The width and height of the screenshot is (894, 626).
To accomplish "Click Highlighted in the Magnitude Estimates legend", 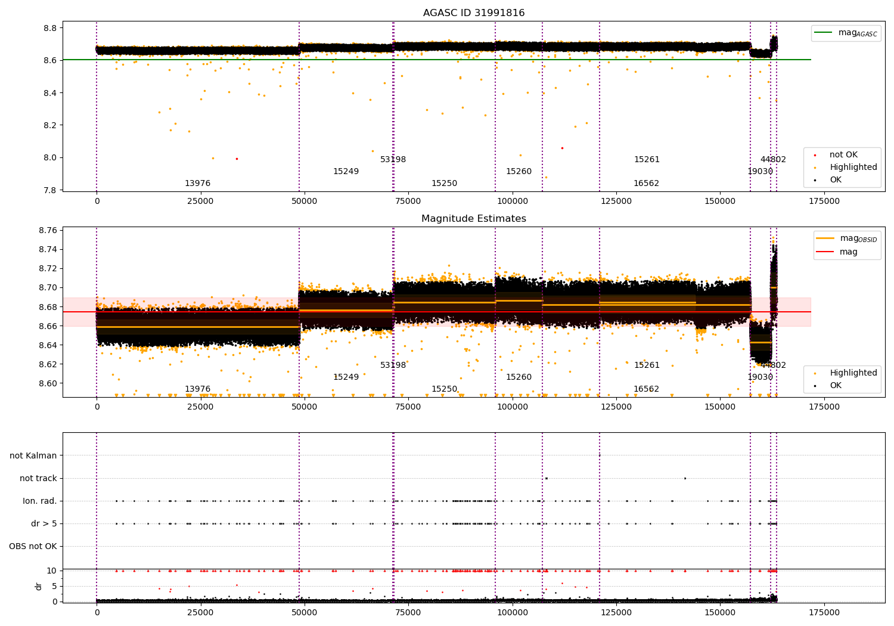I will (x=846, y=373).
